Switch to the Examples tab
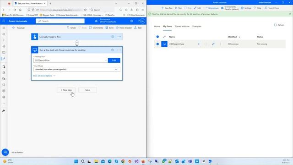This screenshot has height=165, width=293. click(197, 27)
